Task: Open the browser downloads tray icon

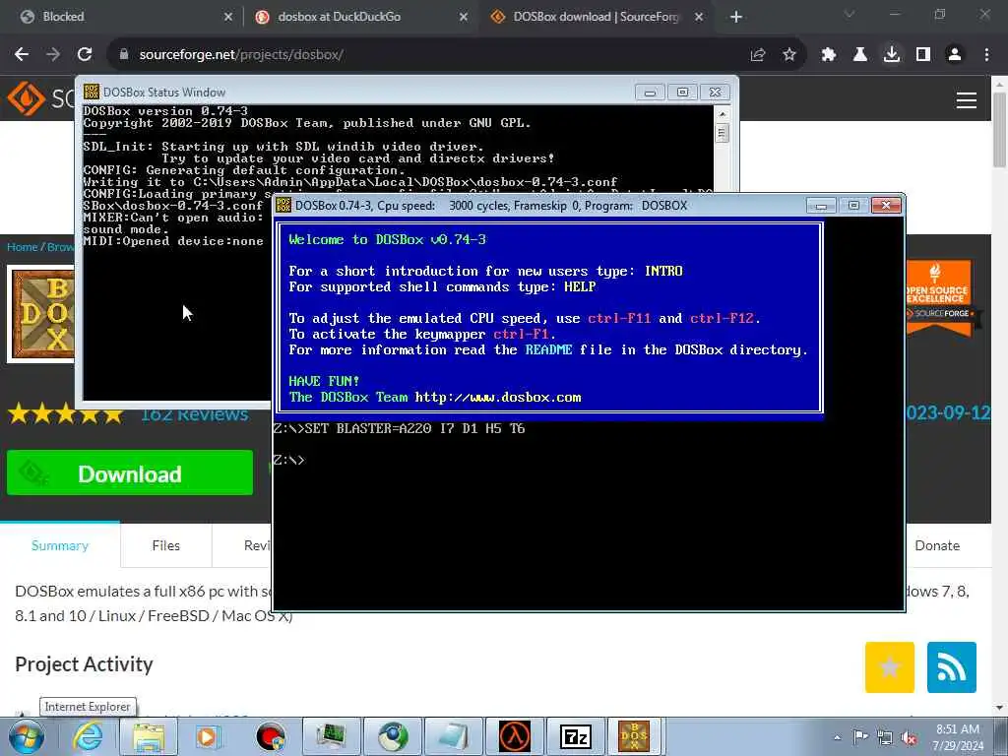Action: 892,55
